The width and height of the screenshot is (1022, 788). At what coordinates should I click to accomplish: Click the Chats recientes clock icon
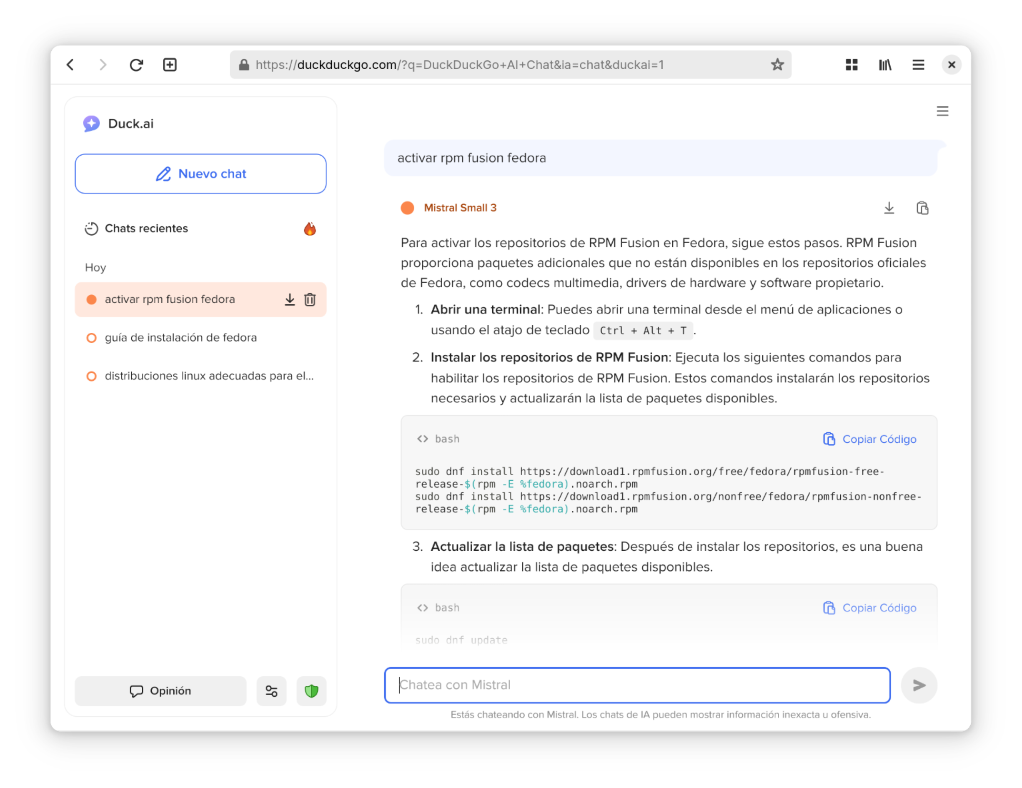pyautogui.click(x=91, y=228)
